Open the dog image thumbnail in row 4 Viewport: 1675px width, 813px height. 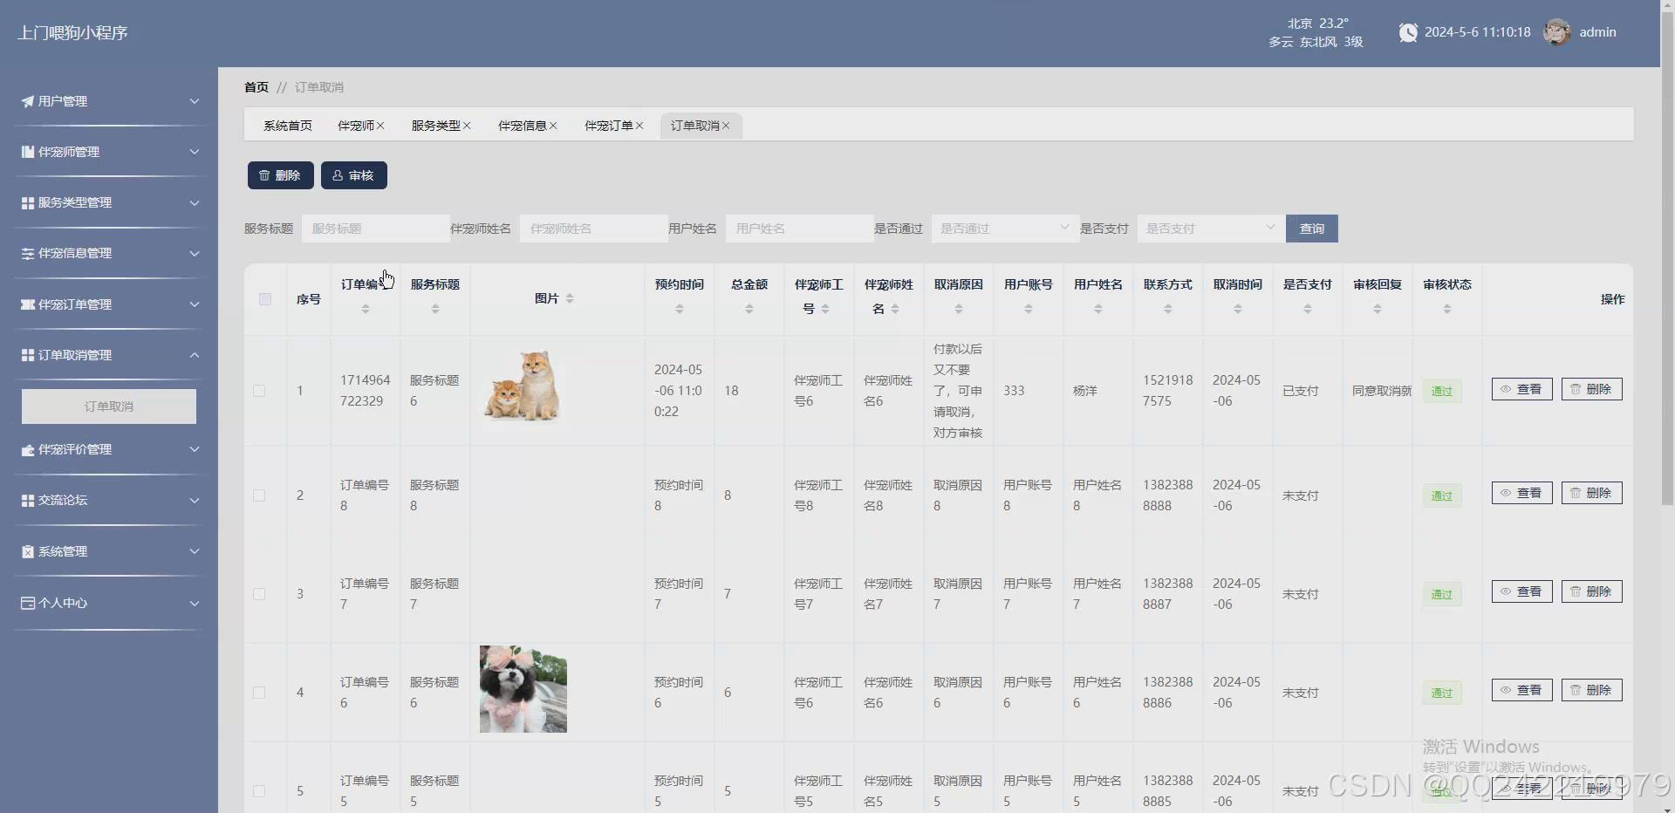523,689
